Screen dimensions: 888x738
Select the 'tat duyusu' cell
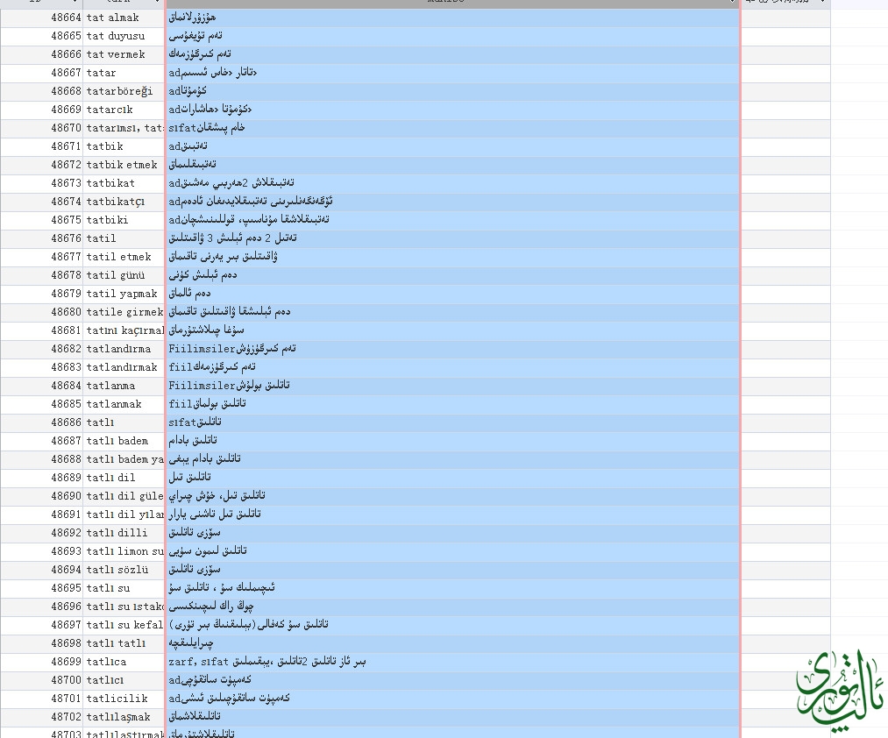coord(124,36)
